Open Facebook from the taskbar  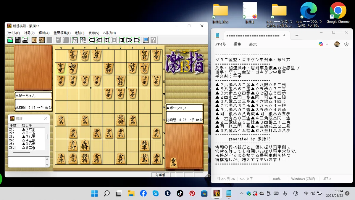[143, 193]
